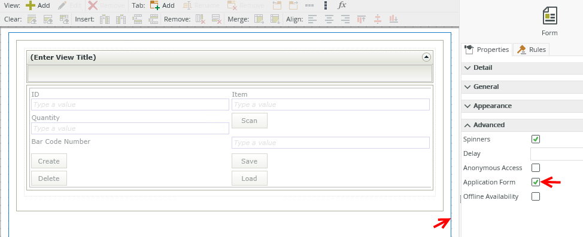Align content right
This screenshot has width=583, height=237.
click(345, 19)
